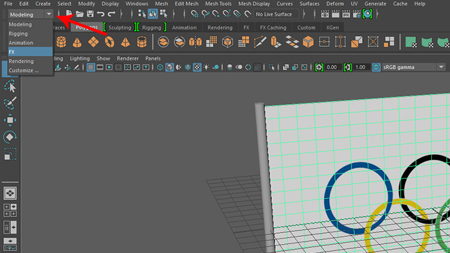The height and width of the screenshot is (253, 450).
Task: Open the Custom shelf tab
Action: pyautogui.click(x=306, y=28)
